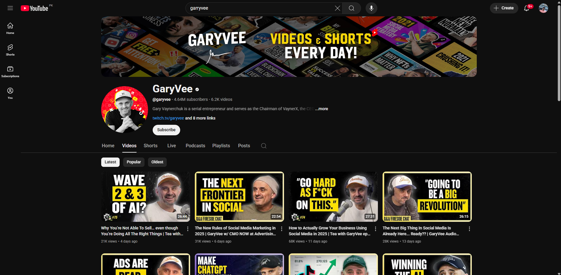
Task: Sort videos by Popular
Action: 134,162
